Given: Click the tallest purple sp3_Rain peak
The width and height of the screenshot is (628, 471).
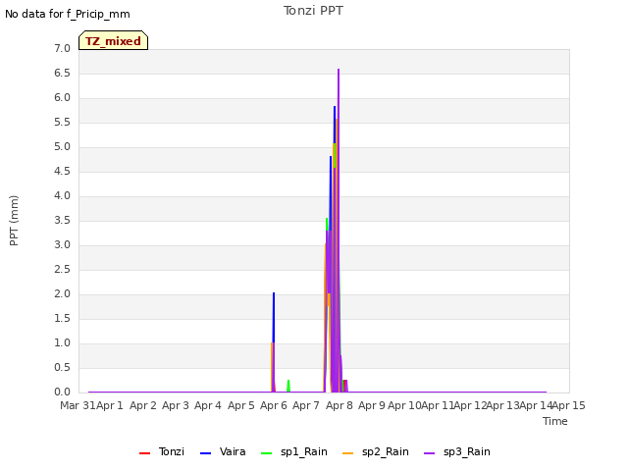Looking at the screenshot, I should coord(339,71).
